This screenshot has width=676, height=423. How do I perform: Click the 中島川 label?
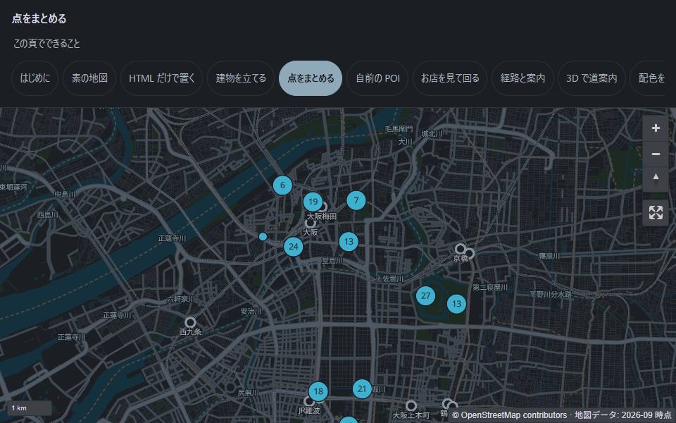pyautogui.click(x=65, y=195)
